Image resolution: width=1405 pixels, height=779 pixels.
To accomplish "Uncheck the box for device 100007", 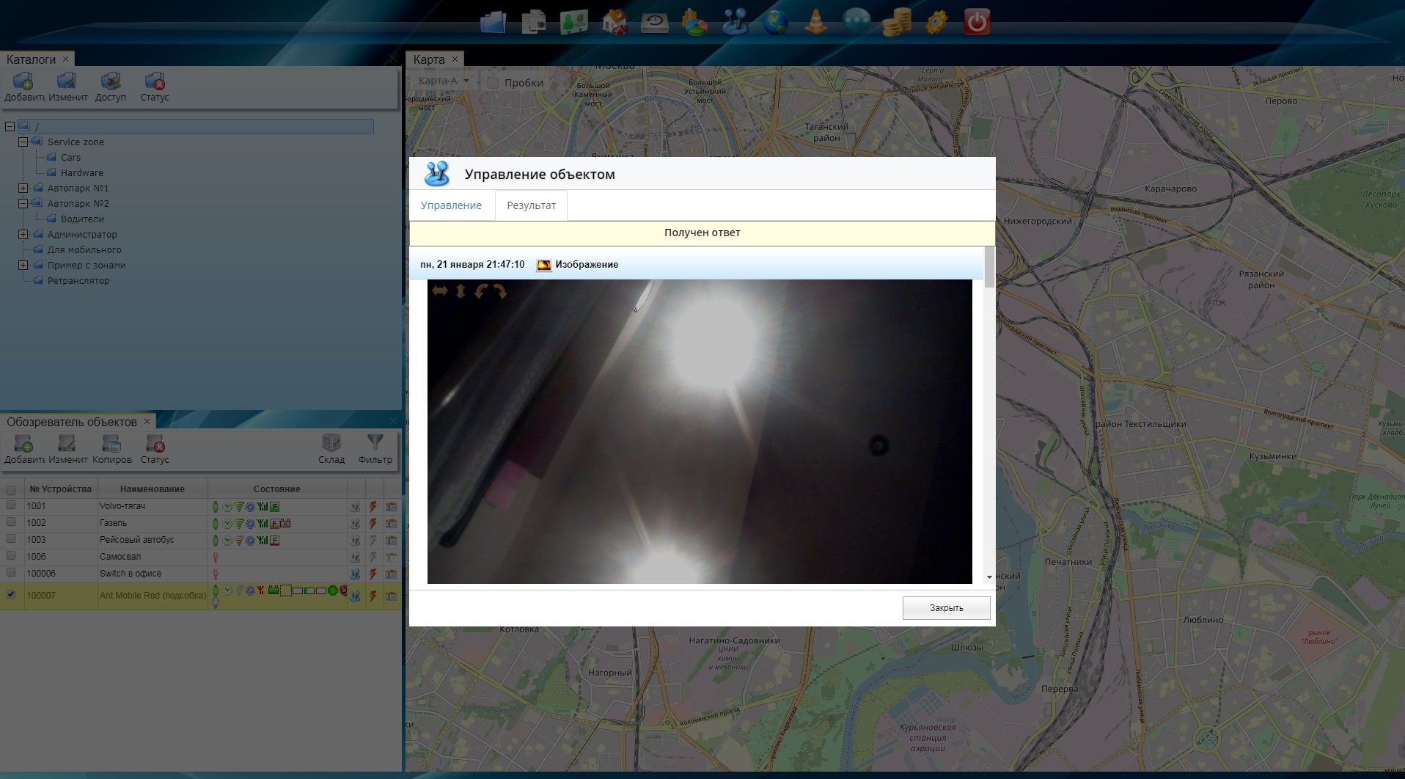I will pos(11,595).
